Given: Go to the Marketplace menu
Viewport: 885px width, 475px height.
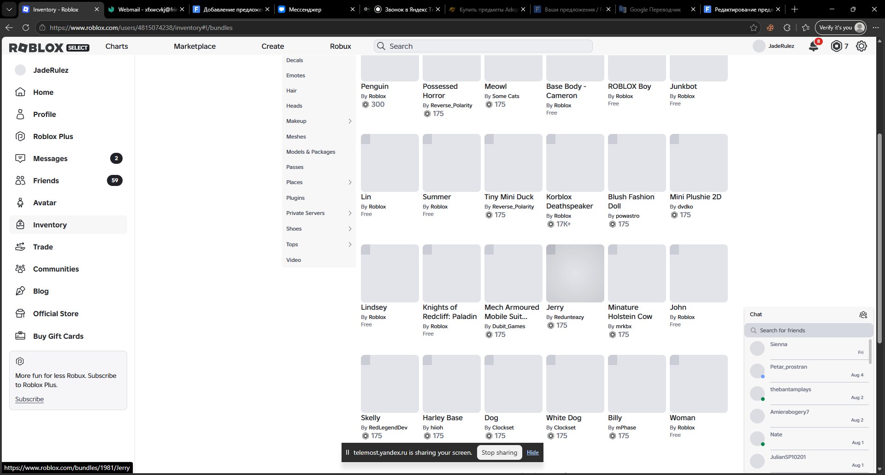Looking at the screenshot, I should click(195, 46).
